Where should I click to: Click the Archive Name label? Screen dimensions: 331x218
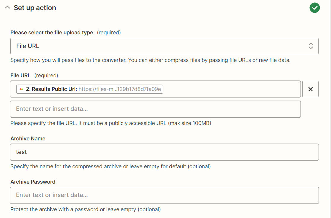(28, 139)
